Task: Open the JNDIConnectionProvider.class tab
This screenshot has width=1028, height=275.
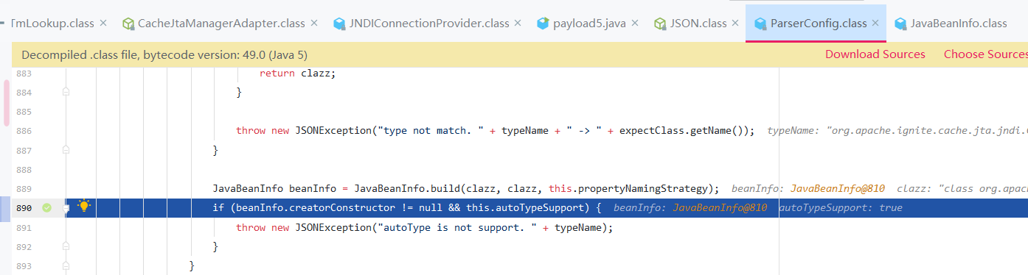Action: (x=421, y=24)
